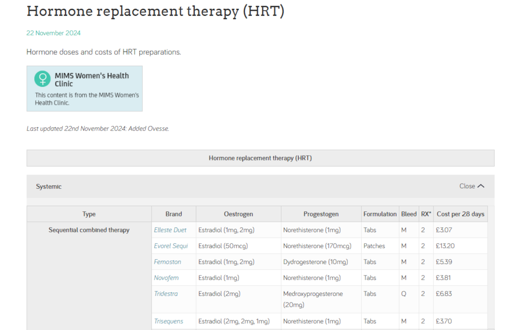Screen dimensions: 528x330
Task: Collapse the Systemic section via Close chevron
Action: pyautogui.click(x=472, y=186)
